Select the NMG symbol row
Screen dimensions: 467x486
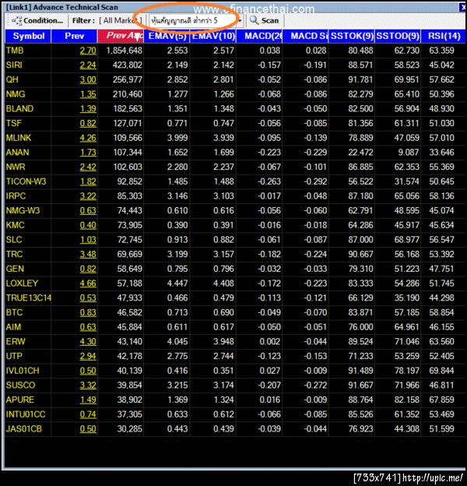click(235, 94)
